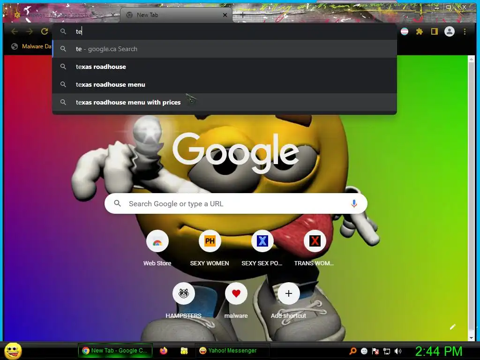
Task: Start voice search with the microphone icon
Action: 354,203
